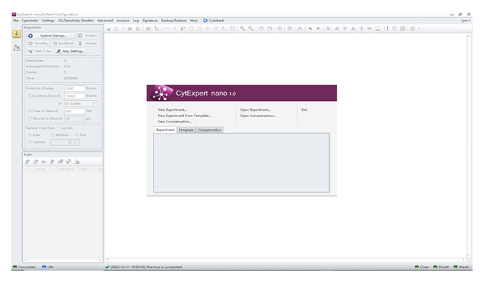484x286 pixels.
Task: Switch to Template tab in start dialog
Action: coord(186,130)
